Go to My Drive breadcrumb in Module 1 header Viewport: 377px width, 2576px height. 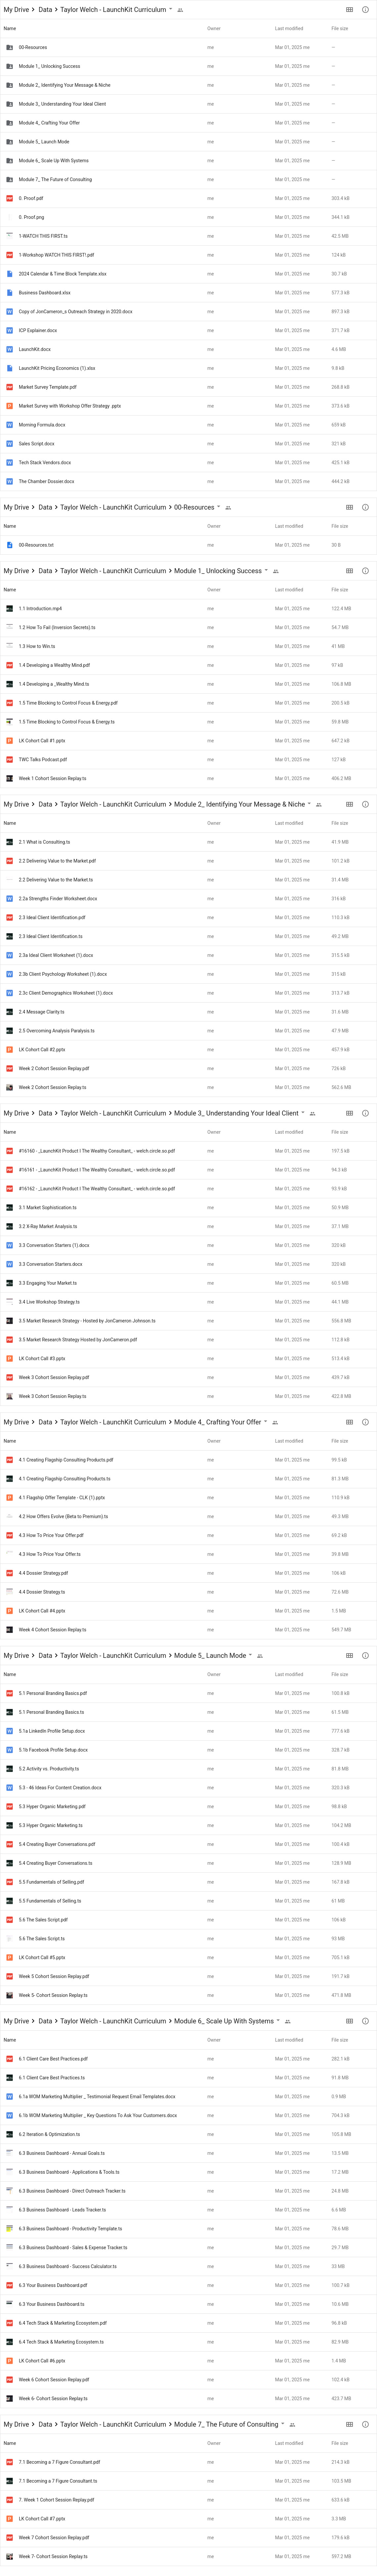click(16, 571)
